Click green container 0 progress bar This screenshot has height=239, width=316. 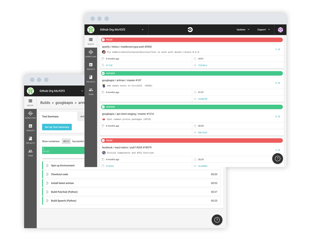point(63,150)
